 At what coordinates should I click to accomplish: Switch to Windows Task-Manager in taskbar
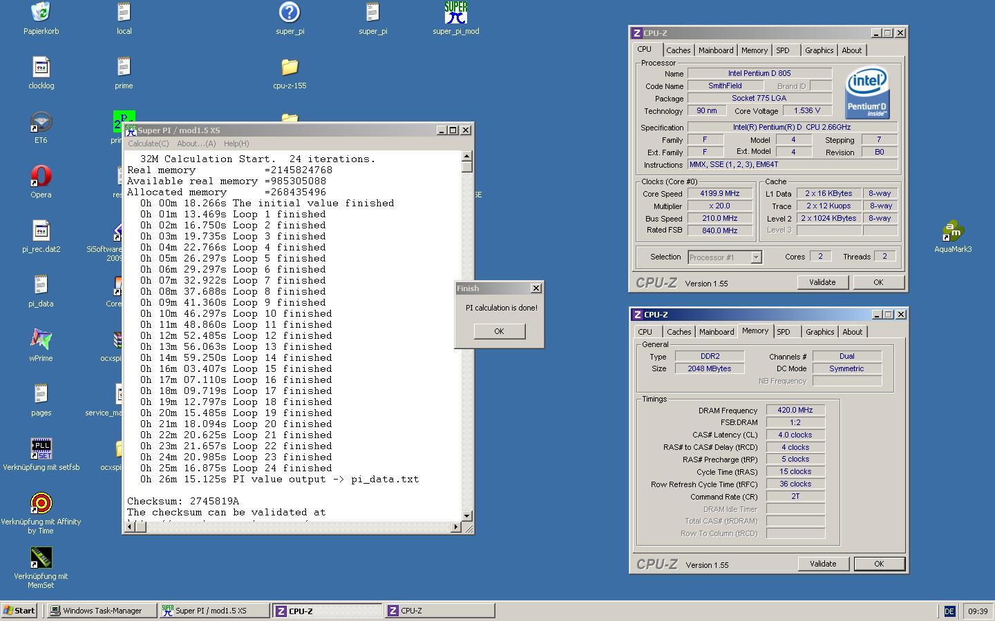(102, 611)
